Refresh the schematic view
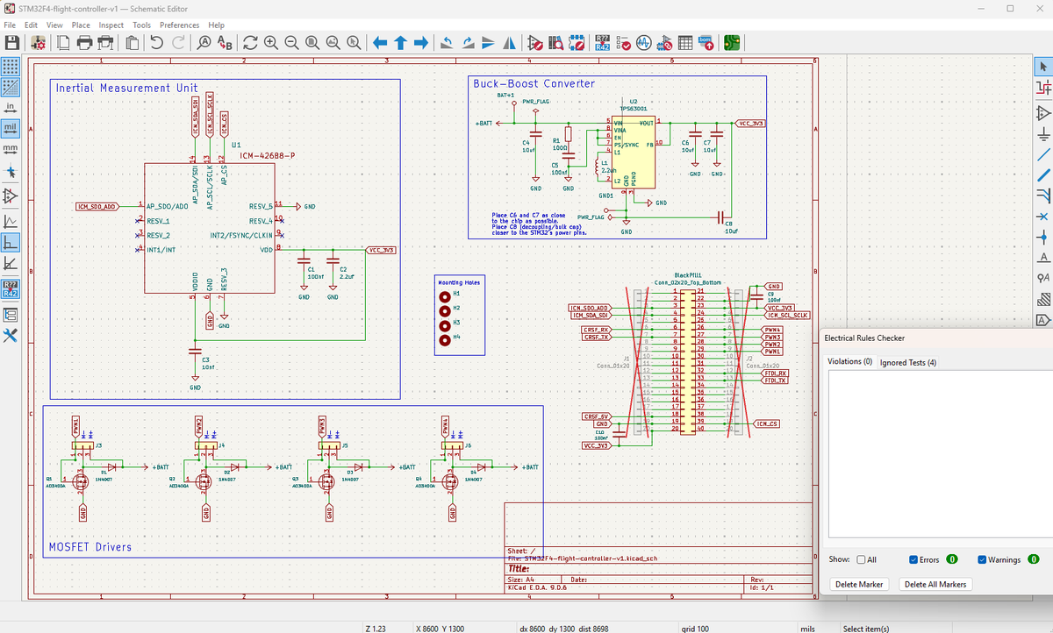 coord(250,42)
